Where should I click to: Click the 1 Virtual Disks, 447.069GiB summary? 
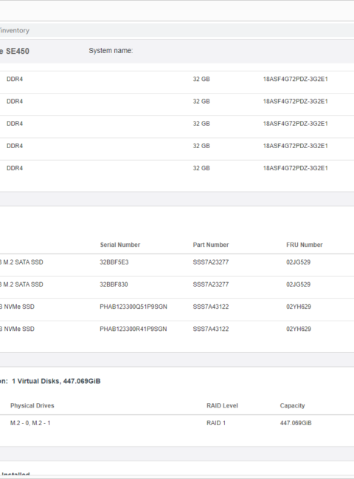(x=56, y=381)
